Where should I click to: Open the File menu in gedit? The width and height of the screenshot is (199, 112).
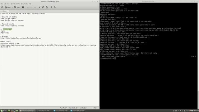tap(2, 4)
